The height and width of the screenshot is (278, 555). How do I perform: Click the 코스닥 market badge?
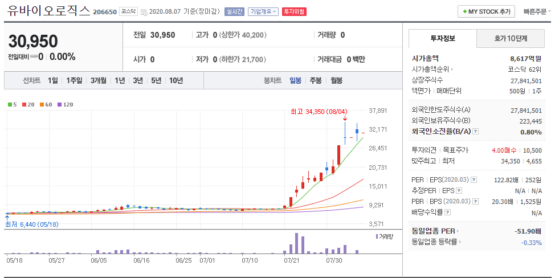128,11
